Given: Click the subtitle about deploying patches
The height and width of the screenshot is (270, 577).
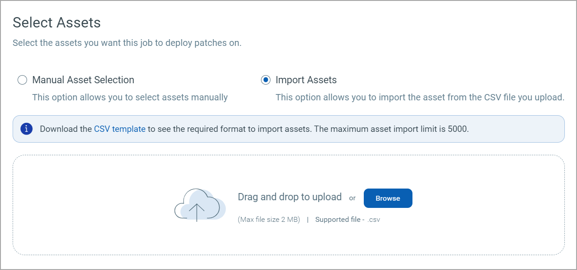Looking at the screenshot, I should tap(127, 43).
